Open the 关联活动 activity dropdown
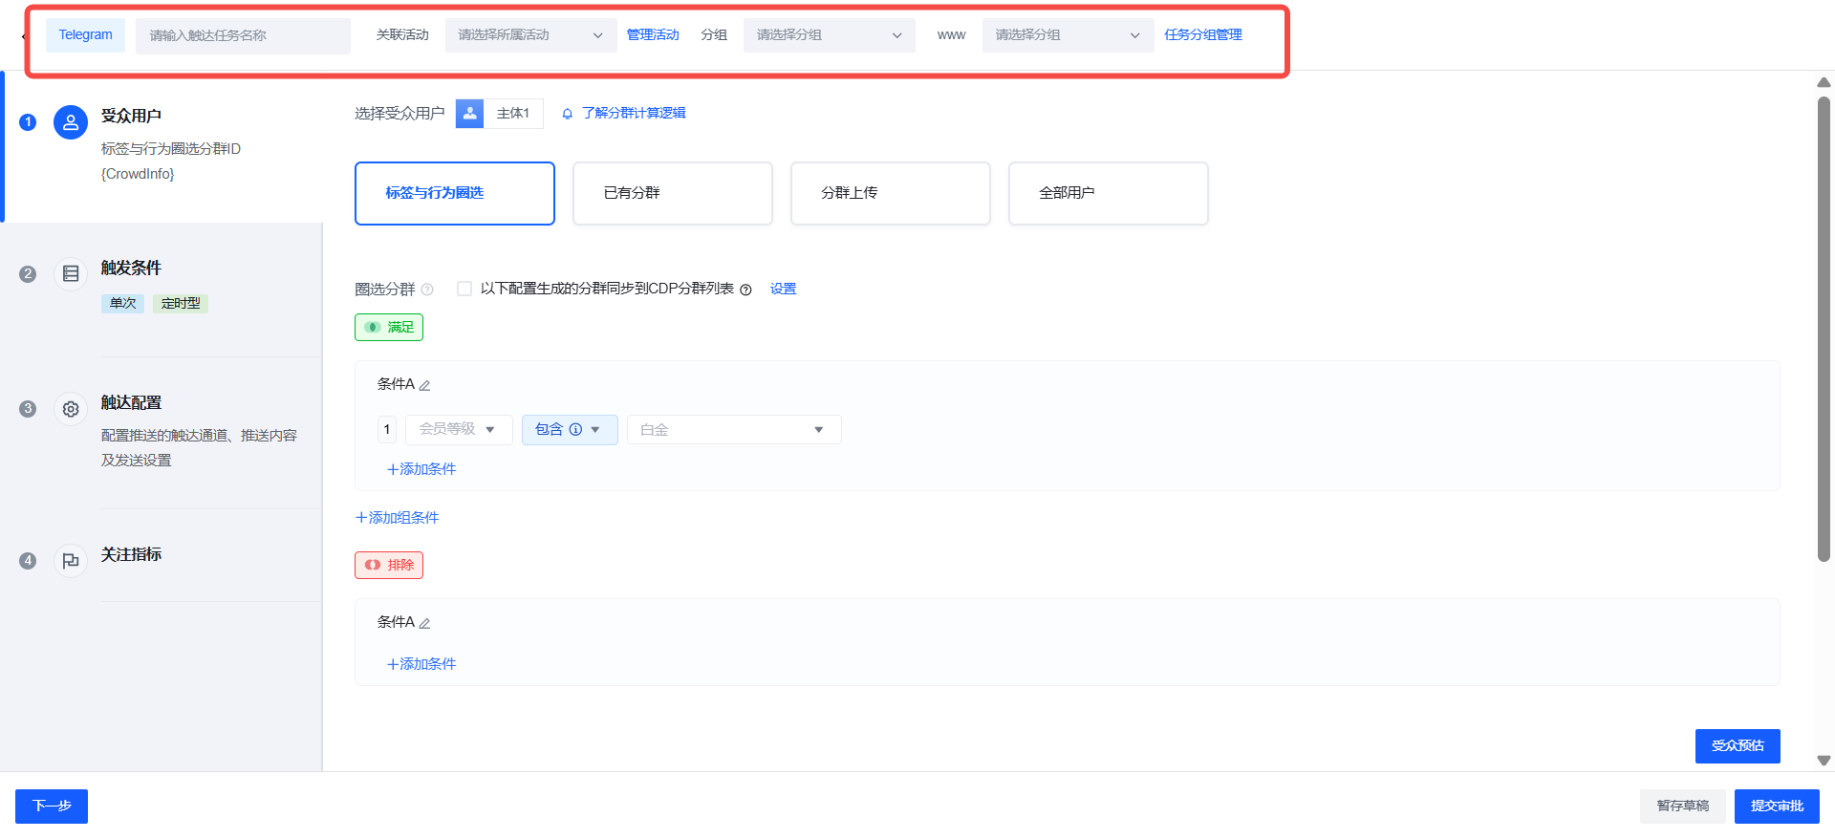 pos(530,35)
